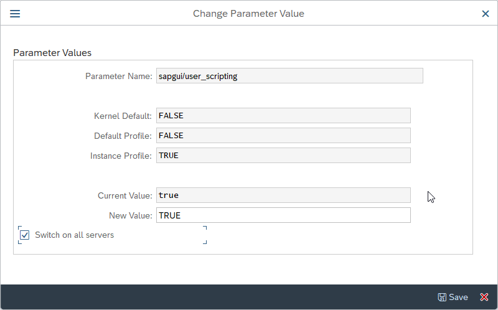Select the Default Profile value field
Image resolution: width=498 pixels, height=310 pixels.
pos(283,136)
